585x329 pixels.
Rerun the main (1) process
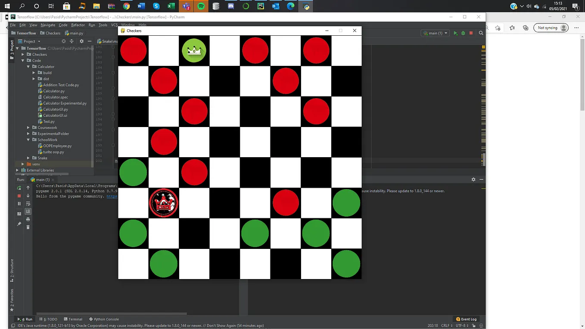point(19,188)
